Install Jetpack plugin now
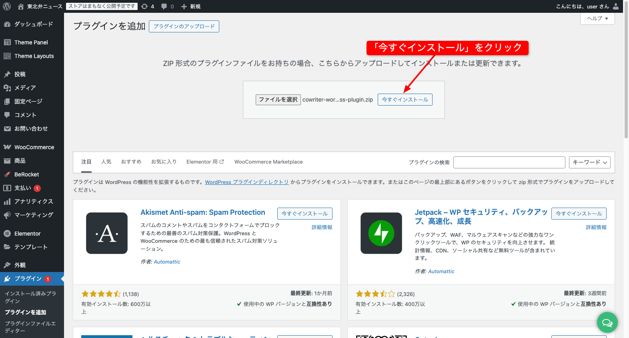Screen dimensions: 629x338 click(x=579, y=214)
